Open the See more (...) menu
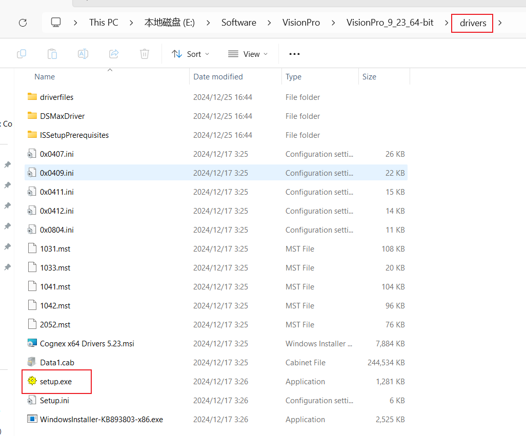Image resolution: width=526 pixels, height=436 pixels. point(294,54)
